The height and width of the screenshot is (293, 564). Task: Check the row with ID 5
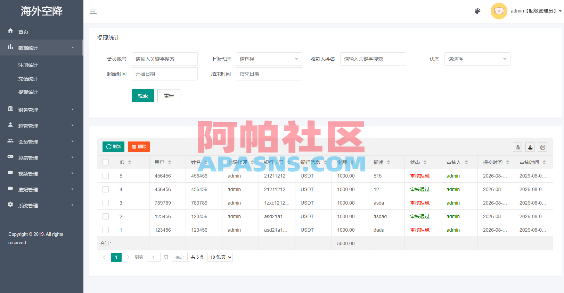click(x=106, y=176)
